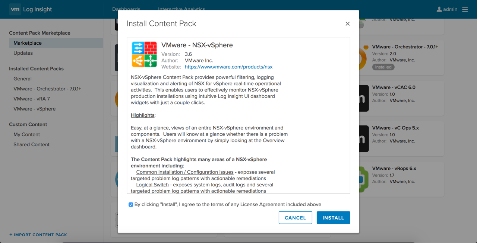Click the admin user icon
This screenshot has height=243, width=477.
(439, 9)
